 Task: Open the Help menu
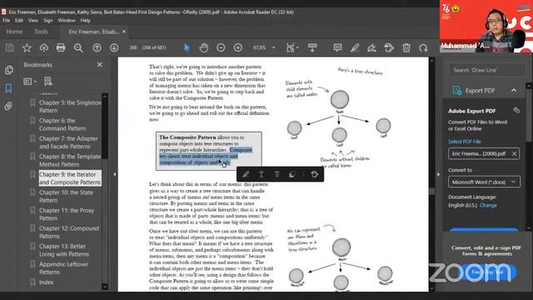85,20
